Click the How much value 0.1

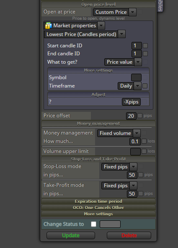click(135, 142)
